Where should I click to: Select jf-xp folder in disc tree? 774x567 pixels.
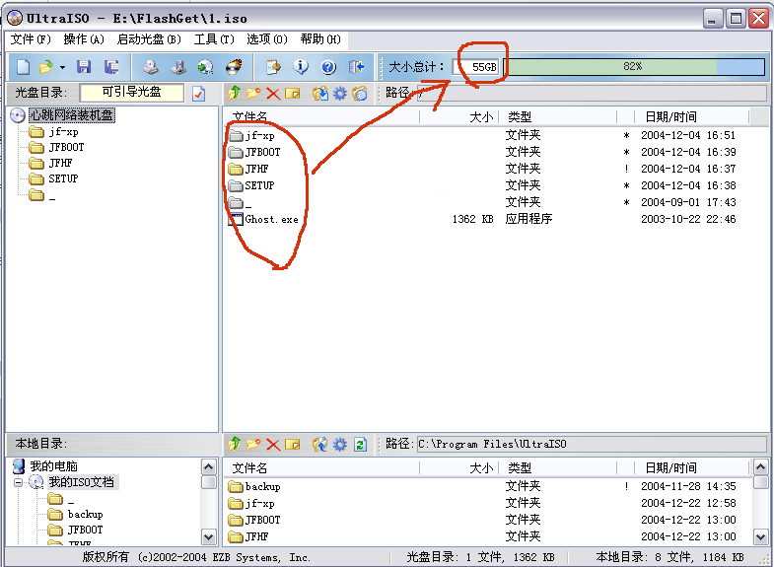pos(63,132)
